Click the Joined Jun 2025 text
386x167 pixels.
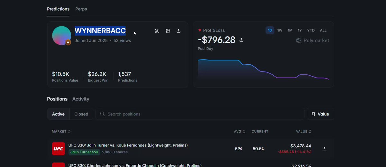(x=91, y=41)
